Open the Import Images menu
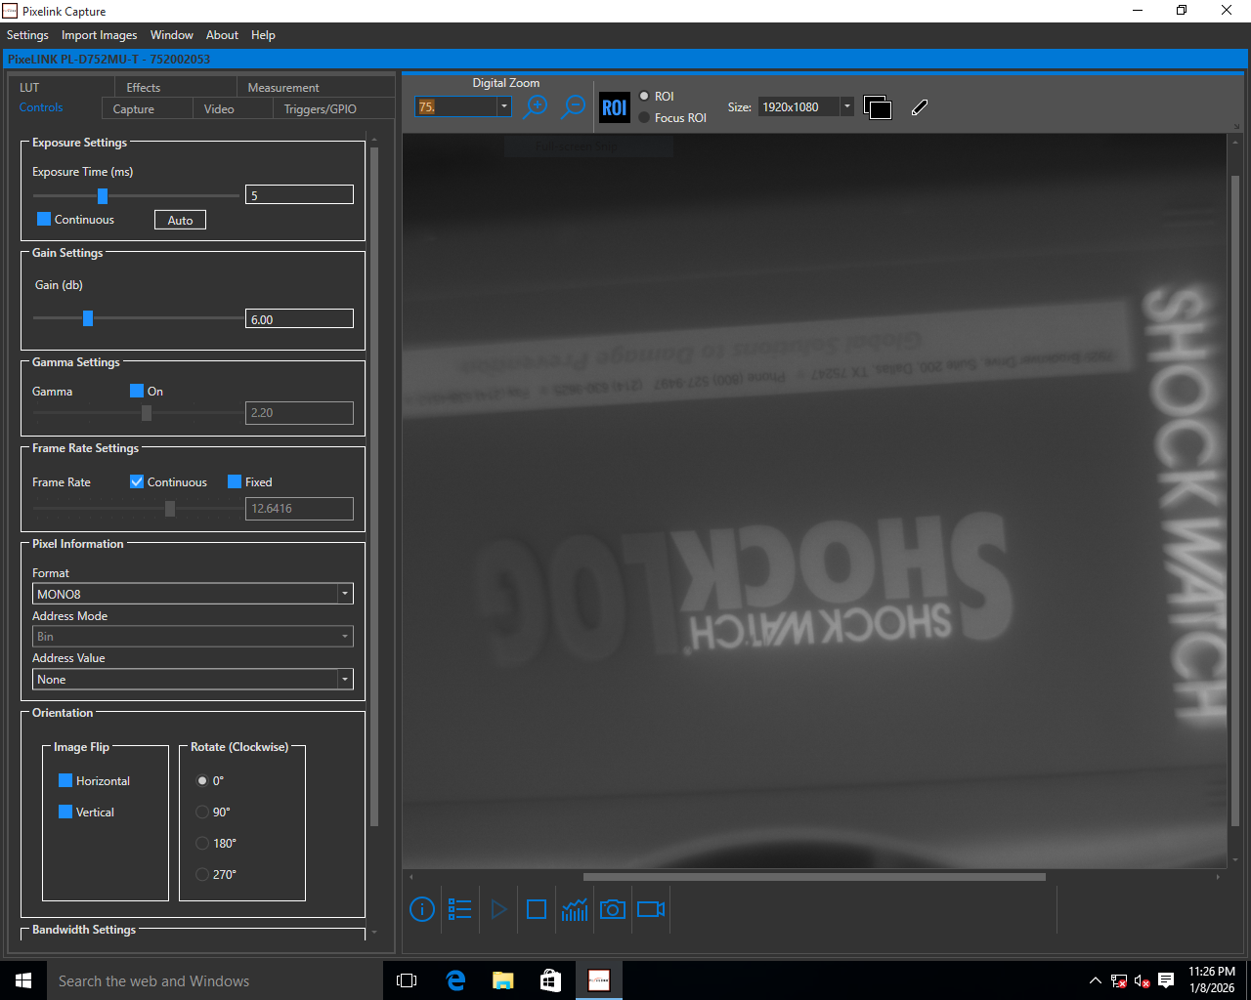The width and height of the screenshot is (1251, 1000). click(99, 35)
